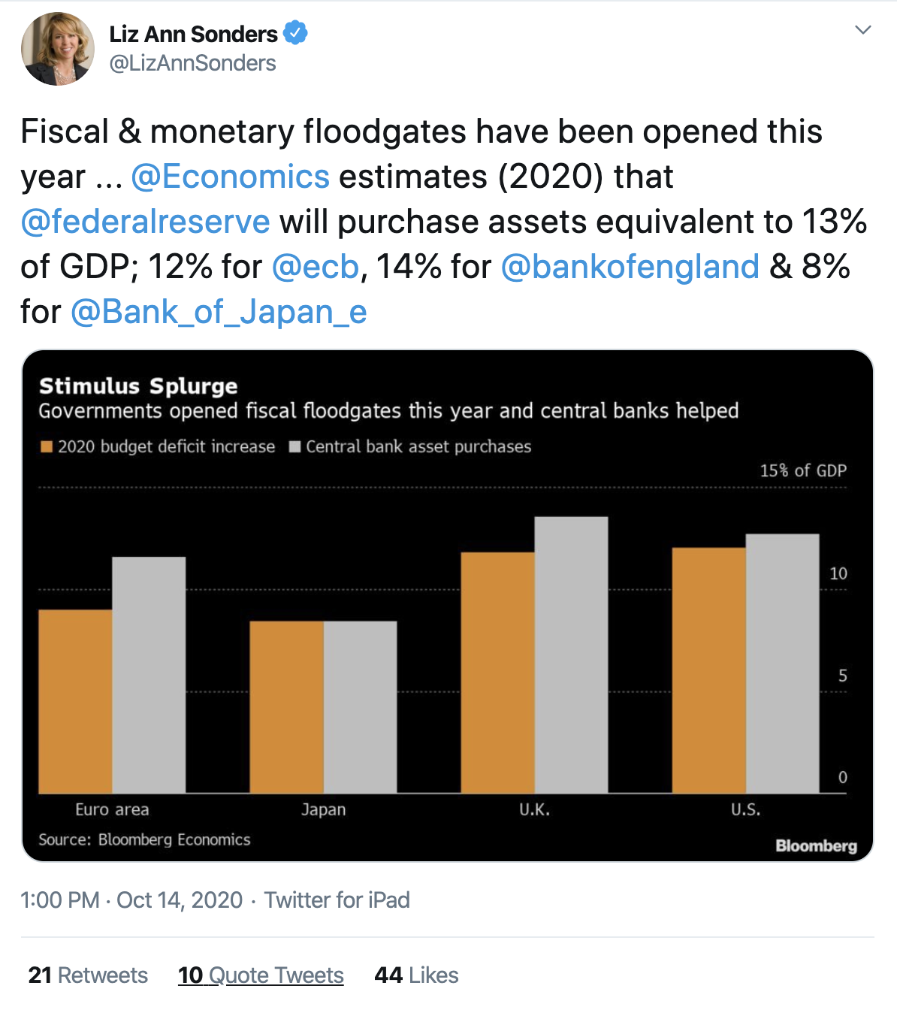Click the Twitter for iPad source link
This screenshot has width=897, height=1010.
click(337, 900)
